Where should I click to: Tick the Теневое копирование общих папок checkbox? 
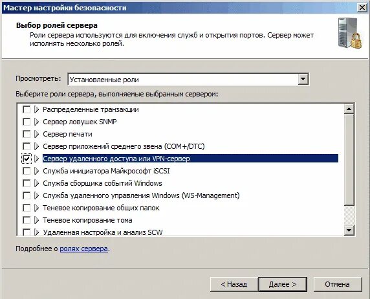(x=27, y=208)
